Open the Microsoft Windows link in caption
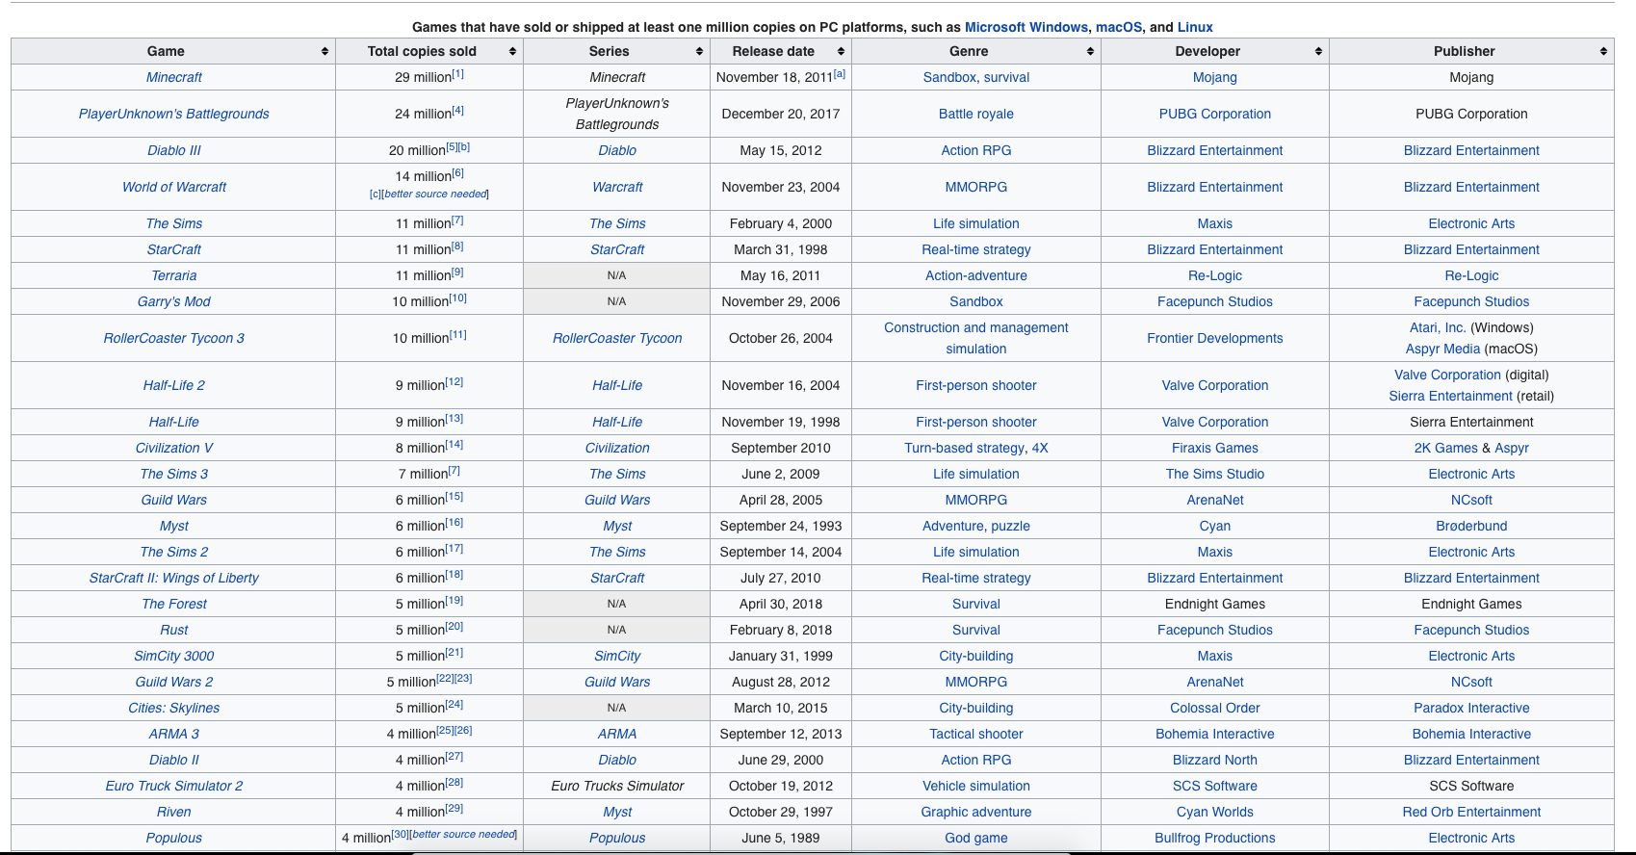 [1026, 27]
